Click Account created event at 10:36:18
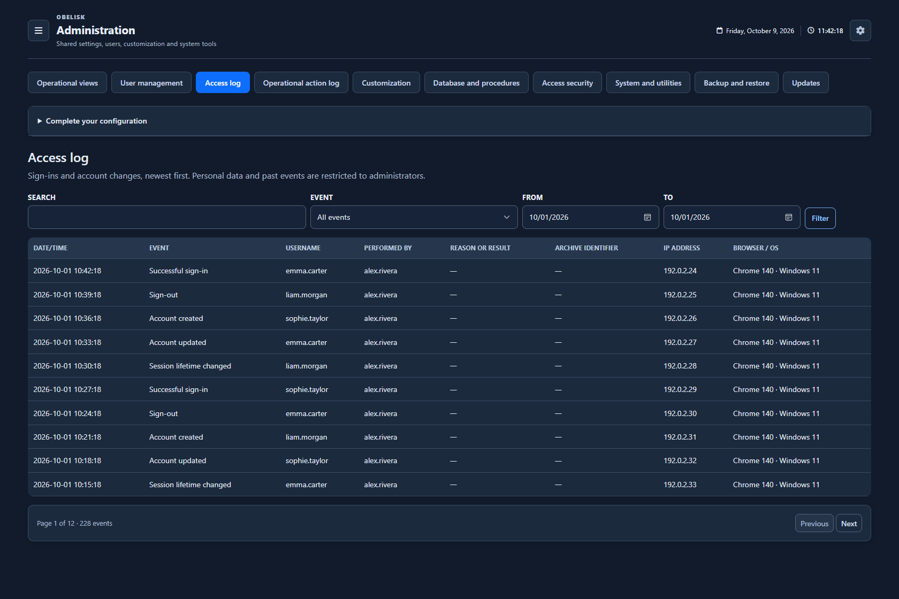 click(176, 318)
